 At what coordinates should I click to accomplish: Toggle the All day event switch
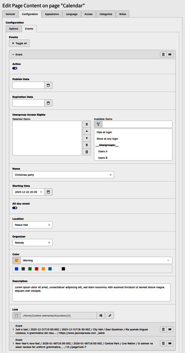(15, 208)
